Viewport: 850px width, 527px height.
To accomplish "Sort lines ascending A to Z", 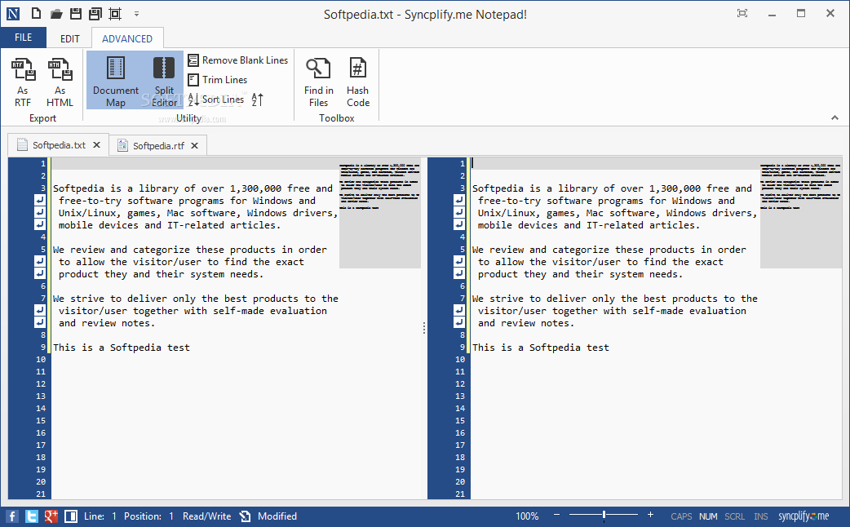I will (x=216, y=100).
